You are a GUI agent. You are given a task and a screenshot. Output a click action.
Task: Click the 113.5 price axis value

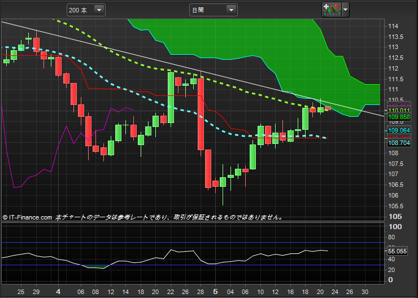[395, 37]
